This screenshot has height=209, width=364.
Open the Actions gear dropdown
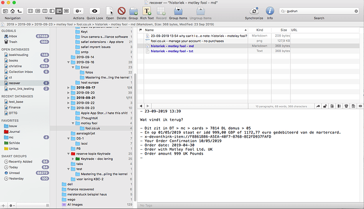coord(79,11)
